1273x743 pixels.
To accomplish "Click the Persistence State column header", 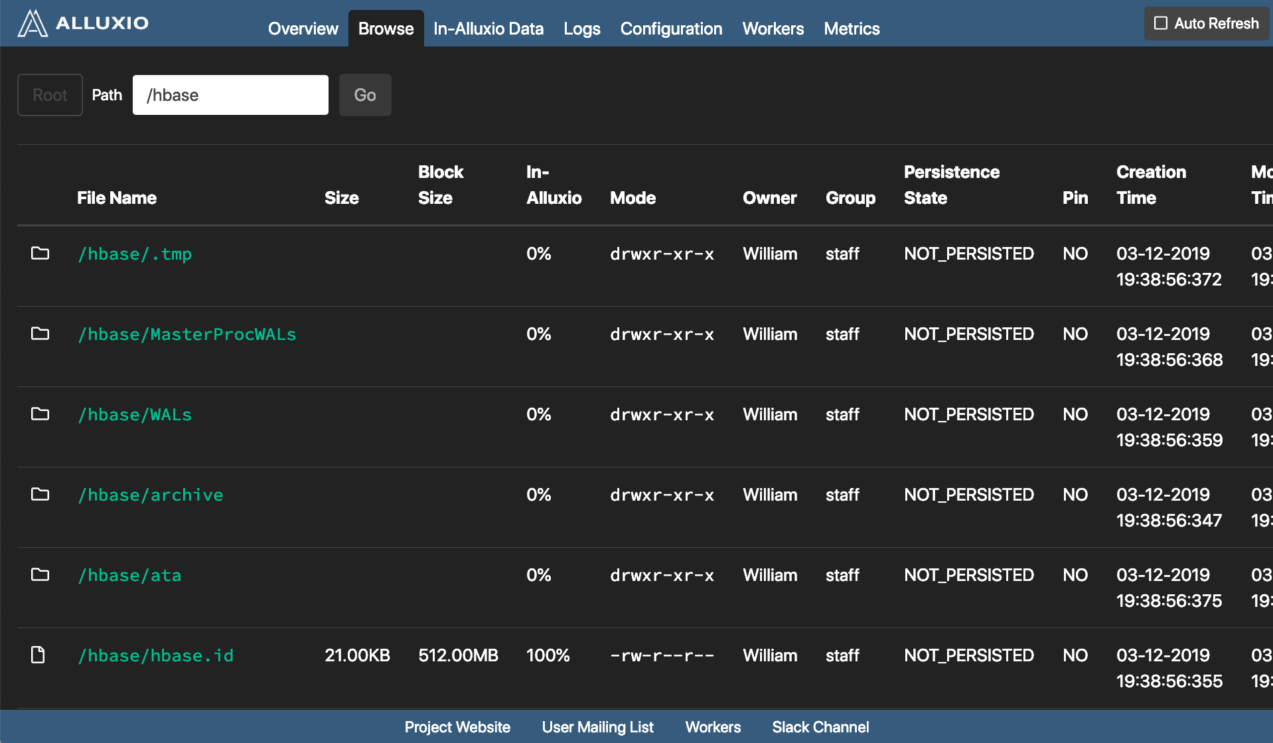I will click(952, 185).
